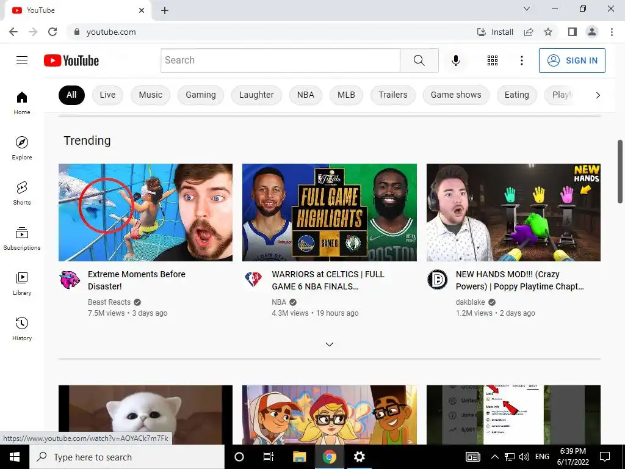Open white kitten video thumbnail

[145, 415]
